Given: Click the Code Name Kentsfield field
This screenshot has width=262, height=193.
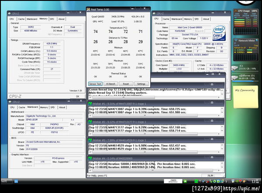Looking at the screenshot, I should [x=180, y=31].
